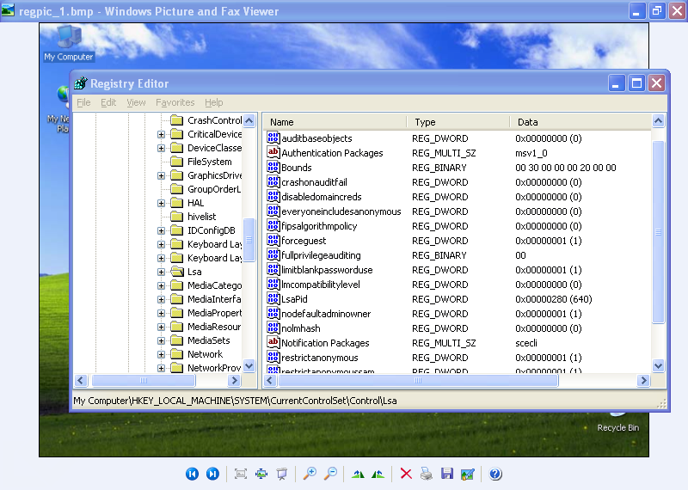
Task: Select the nolmhash value
Action: click(x=300, y=328)
